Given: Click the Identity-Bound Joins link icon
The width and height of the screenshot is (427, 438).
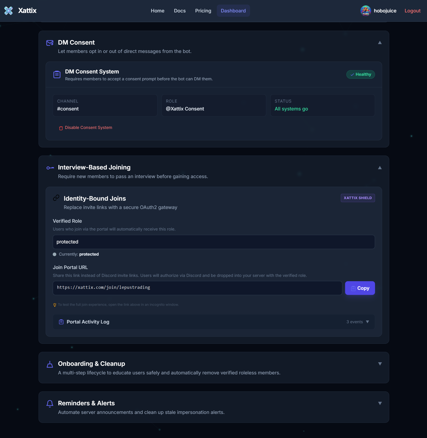Looking at the screenshot, I should tap(56, 198).
